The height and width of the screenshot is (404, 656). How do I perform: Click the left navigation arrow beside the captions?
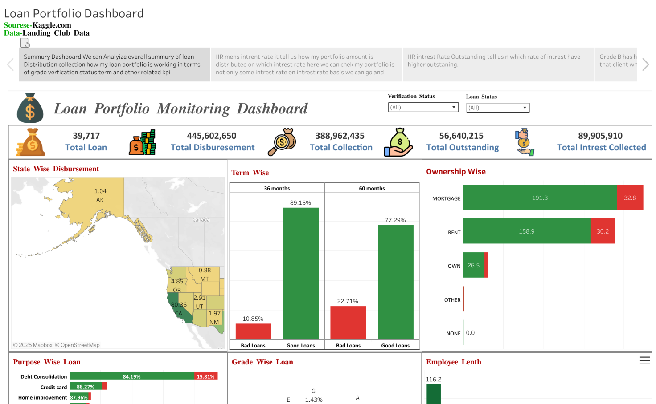[10, 65]
